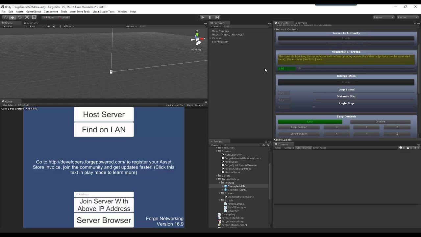Toggle Pivot handle position mode
Viewport: 421px width, 237px height.
[49, 17]
